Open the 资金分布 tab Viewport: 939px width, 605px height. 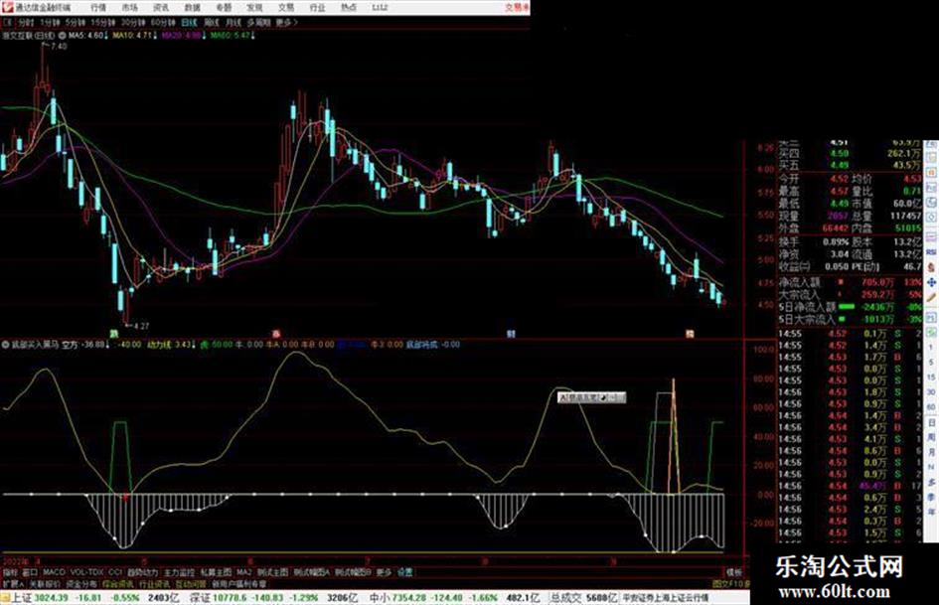click(x=81, y=583)
